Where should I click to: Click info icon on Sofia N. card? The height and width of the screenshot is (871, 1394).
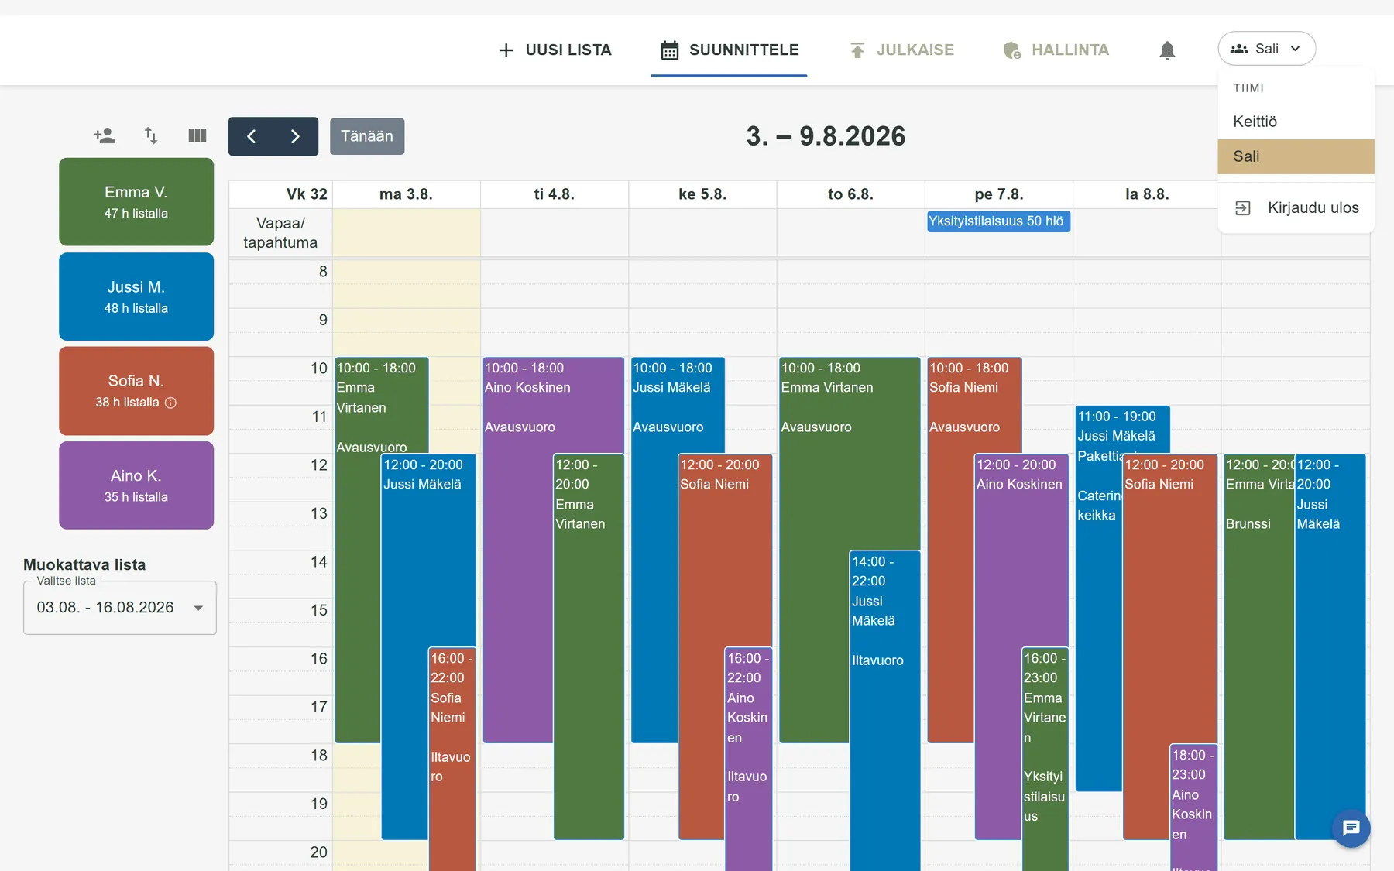pyautogui.click(x=171, y=403)
